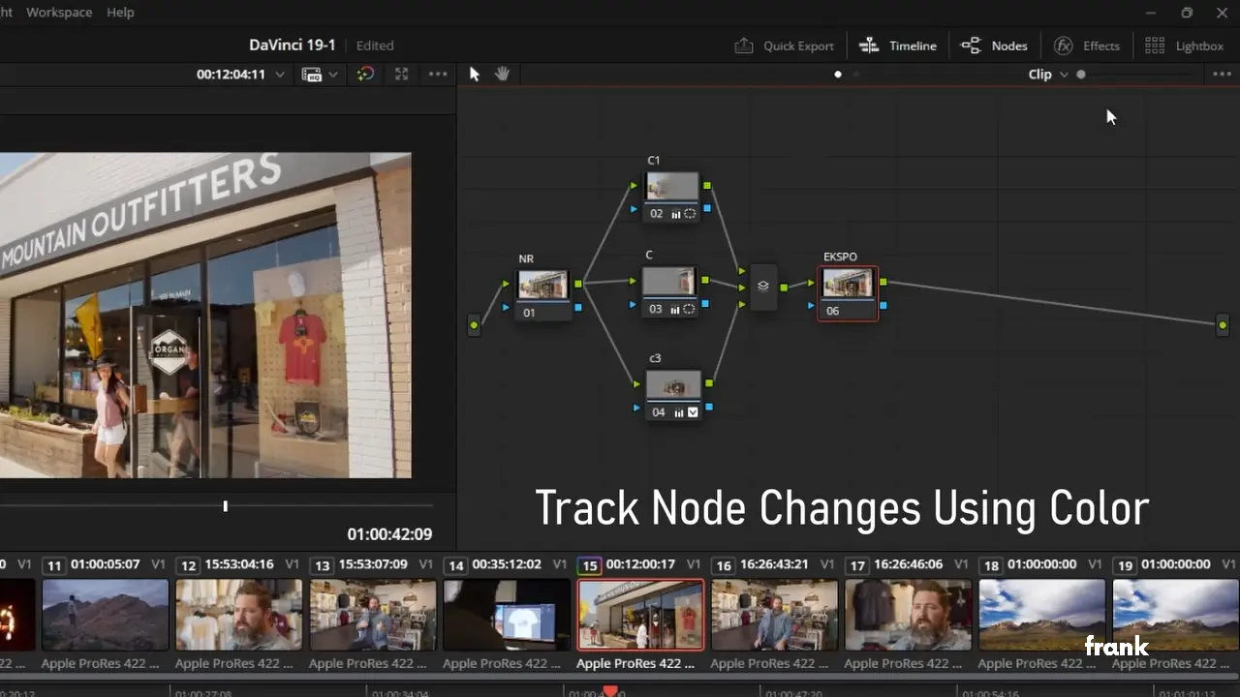Open the Clip node graph mode dropdown
The image size is (1240, 697).
click(1048, 75)
